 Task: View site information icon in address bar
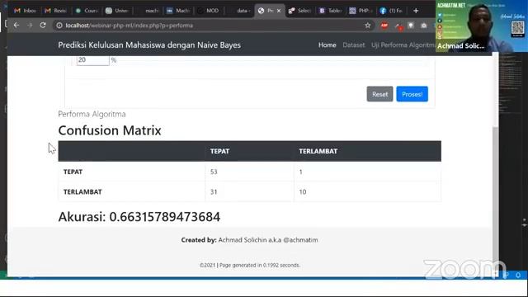pyautogui.click(x=59, y=26)
